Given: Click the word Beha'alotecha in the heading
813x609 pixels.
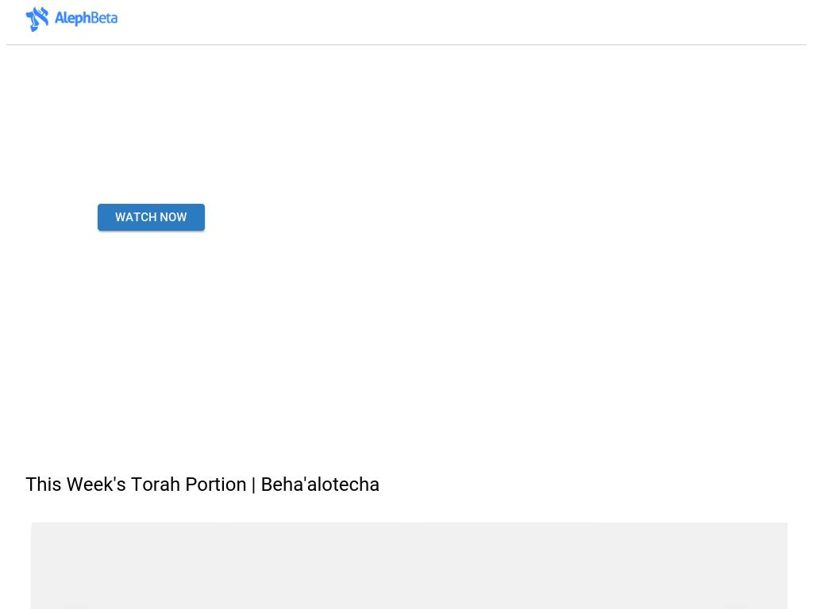Looking at the screenshot, I should pos(320,485).
